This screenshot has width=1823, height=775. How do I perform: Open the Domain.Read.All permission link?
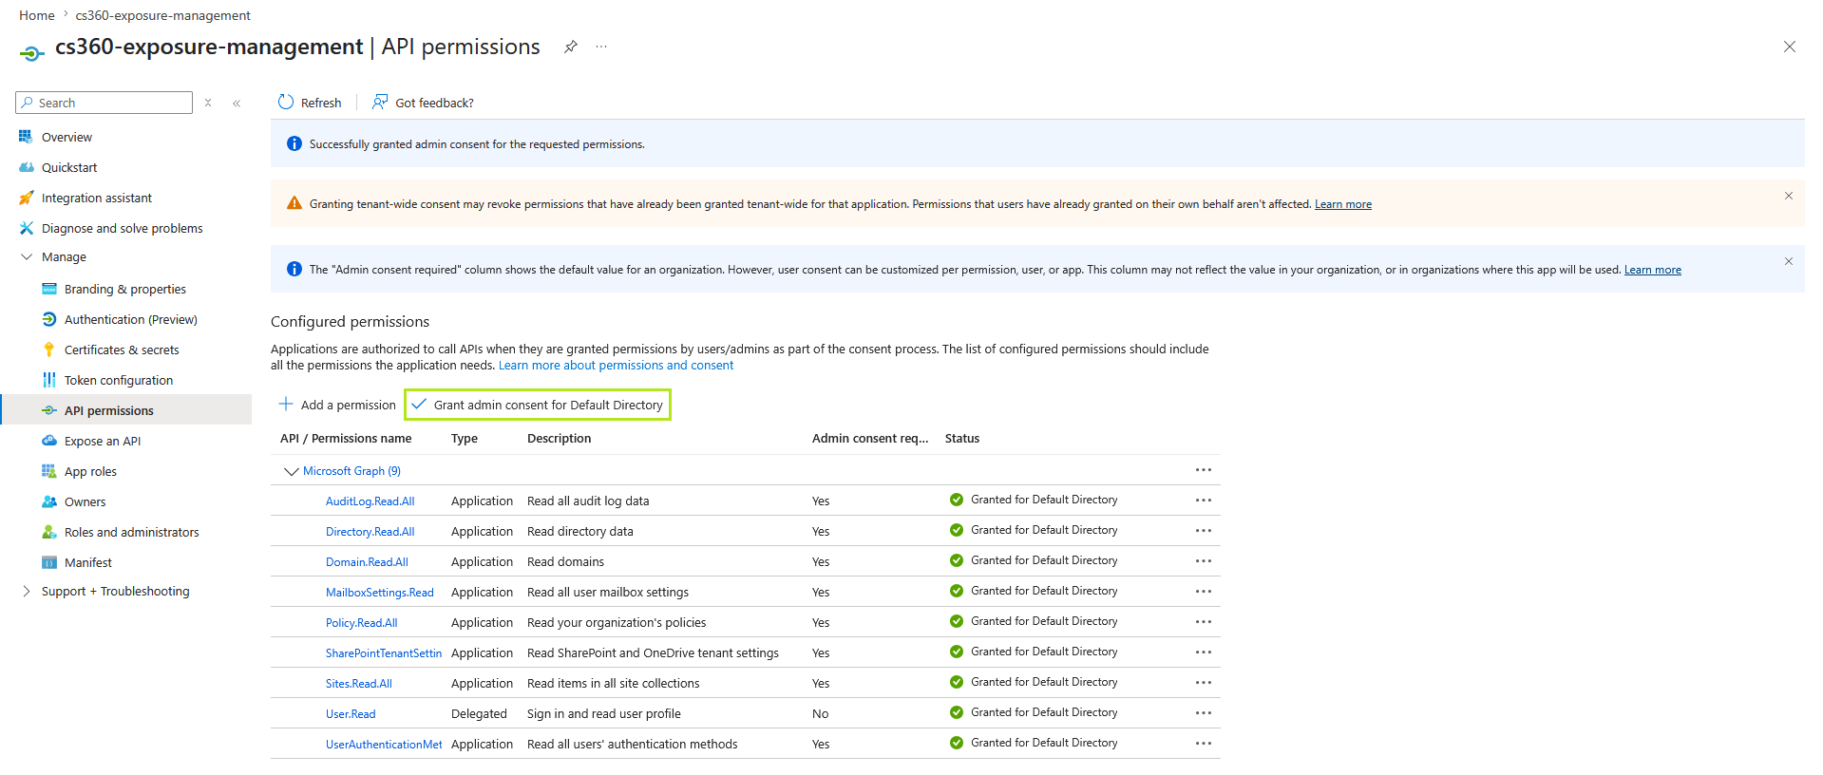pos(367,562)
